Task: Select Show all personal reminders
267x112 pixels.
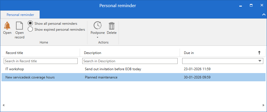Action: 30,23
